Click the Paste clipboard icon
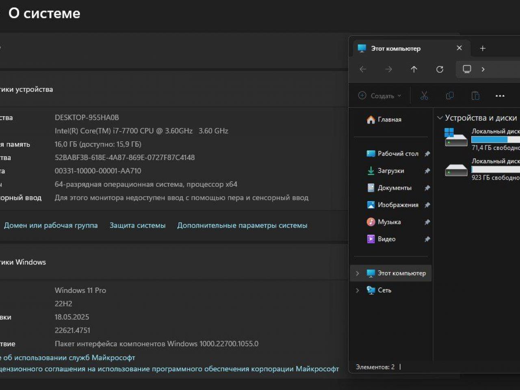This screenshot has height=390, width=520. (x=475, y=96)
